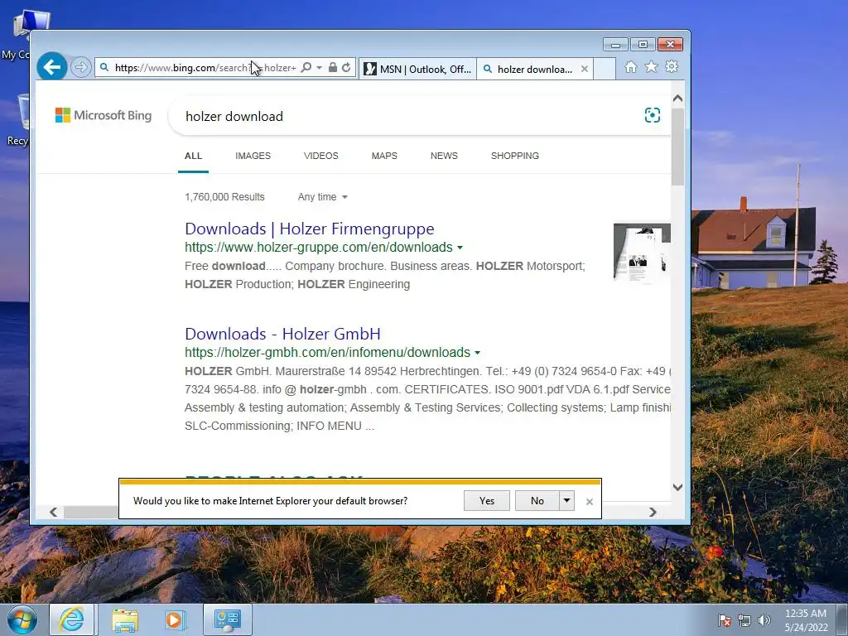848x636 pixels.
Task: Expand the Any time filter dropdown
Action: coord(322,197)
